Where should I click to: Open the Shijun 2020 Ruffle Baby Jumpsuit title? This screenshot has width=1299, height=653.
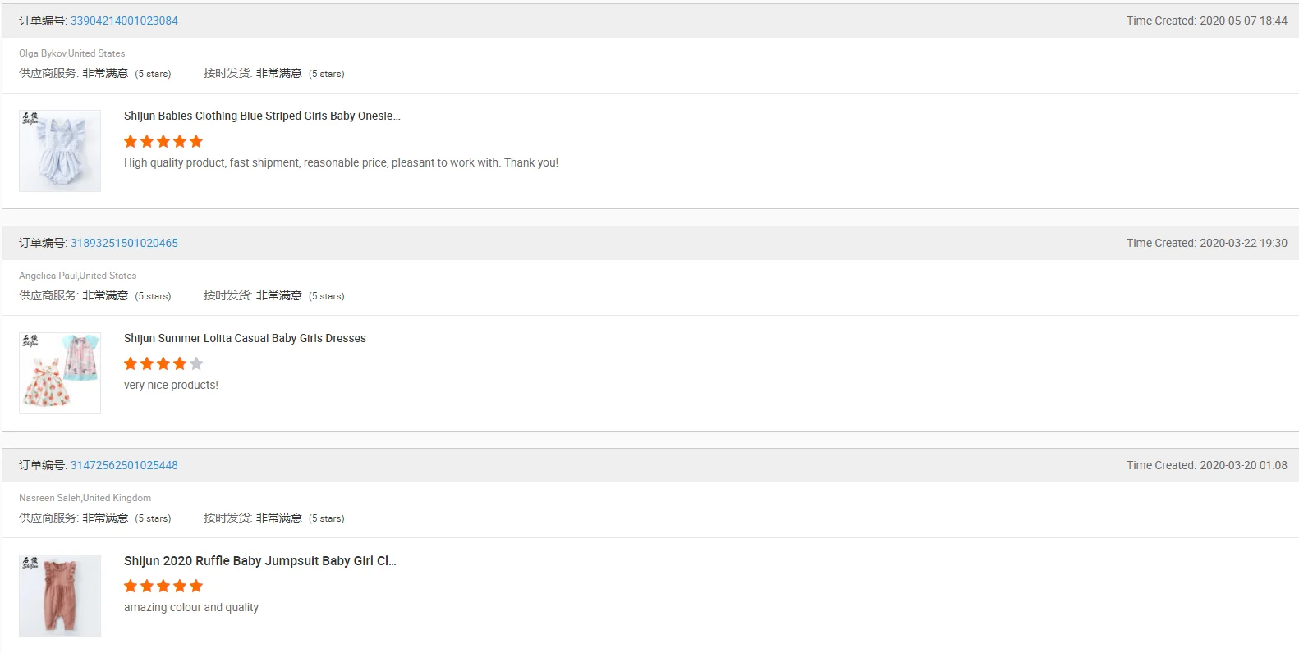[x=259, y=561]
